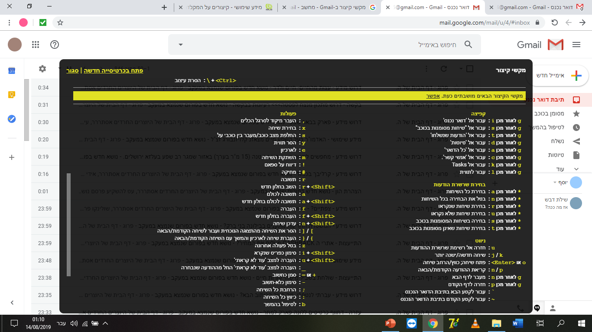Screen dimensions: 592x332
Task: Open the Windows notification center icon
Action: [x=14, y=323]
